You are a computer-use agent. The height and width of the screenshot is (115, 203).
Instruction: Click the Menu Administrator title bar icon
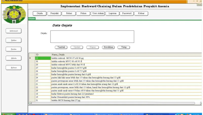pos(3,1)
